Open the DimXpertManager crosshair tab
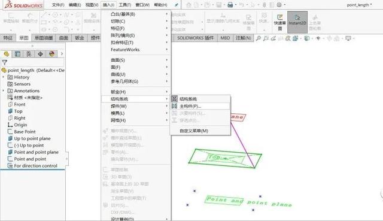The width and height of the screenshot is (383, 221). 40,54
